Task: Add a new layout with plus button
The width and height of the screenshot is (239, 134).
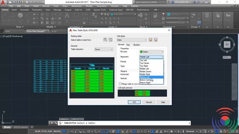Action: click(x=32, y=127)
